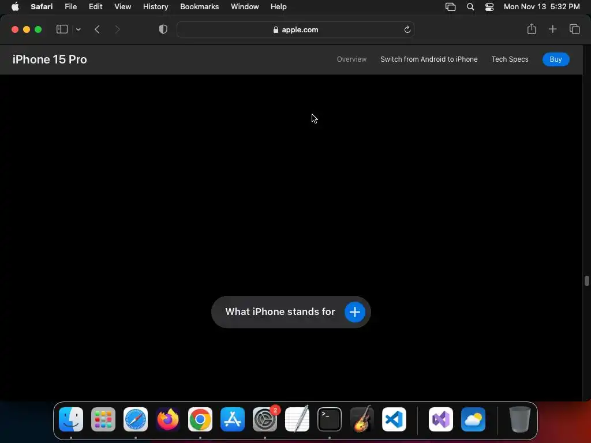Minimize the Safari window
The height and width of the screenshot is (443, 591).
pos(27,29)
